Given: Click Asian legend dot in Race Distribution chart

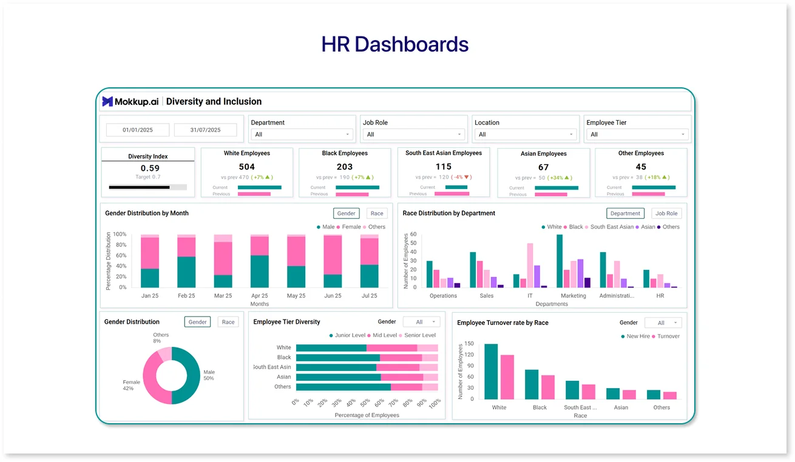Looking at the screenshot, I should (637, 227).
